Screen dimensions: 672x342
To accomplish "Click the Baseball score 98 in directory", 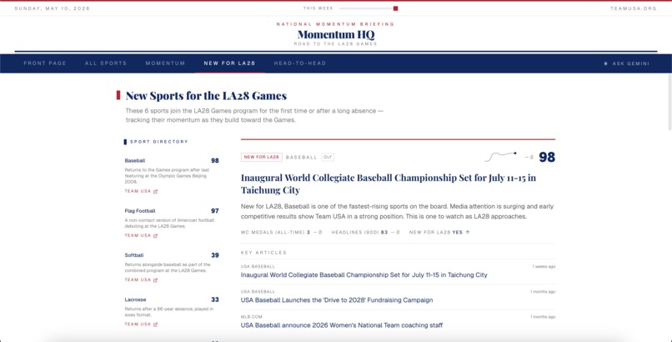I will [x=215, y=161].
